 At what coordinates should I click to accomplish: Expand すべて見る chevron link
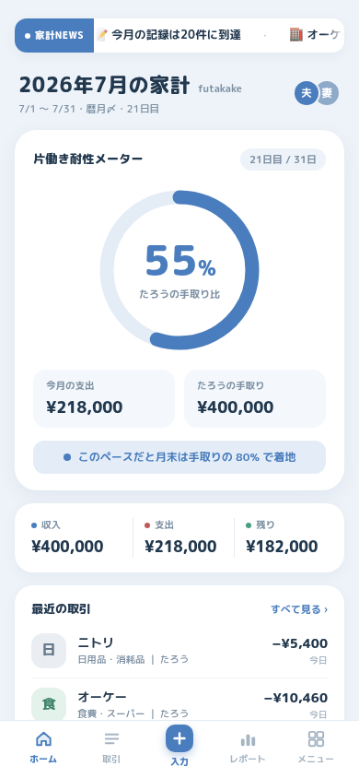299,609
